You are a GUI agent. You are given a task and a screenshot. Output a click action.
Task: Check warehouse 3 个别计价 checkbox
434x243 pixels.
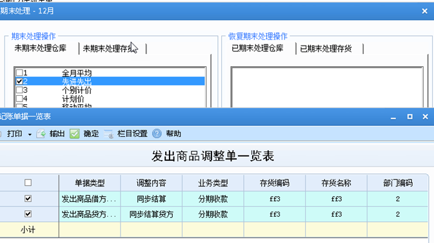coord(19,90)
